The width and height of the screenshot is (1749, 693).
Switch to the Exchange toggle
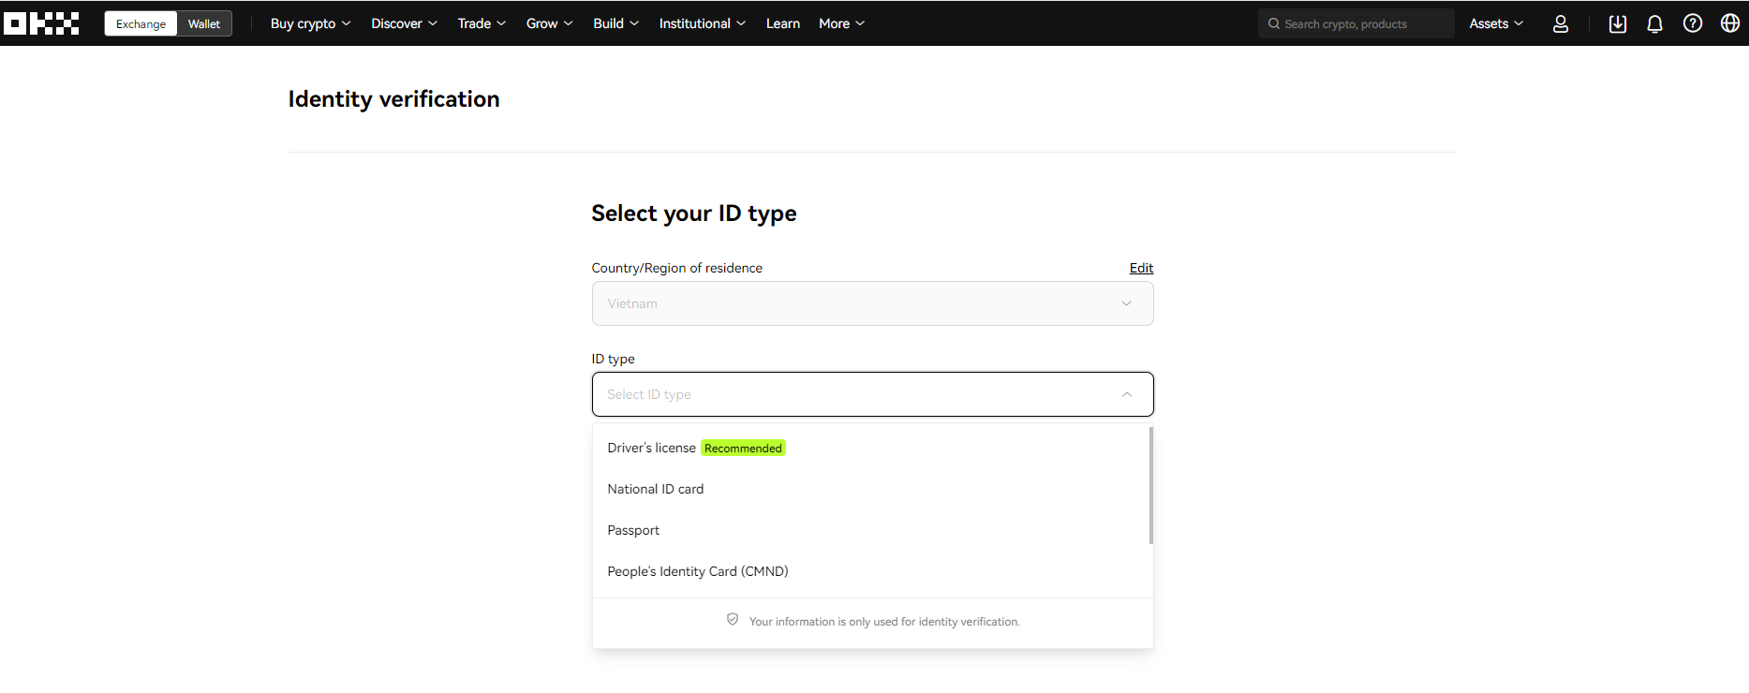point(141,23)
